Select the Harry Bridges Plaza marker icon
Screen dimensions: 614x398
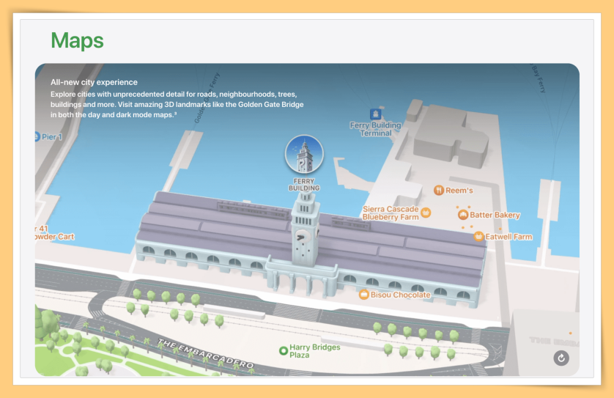click(283, 350)
